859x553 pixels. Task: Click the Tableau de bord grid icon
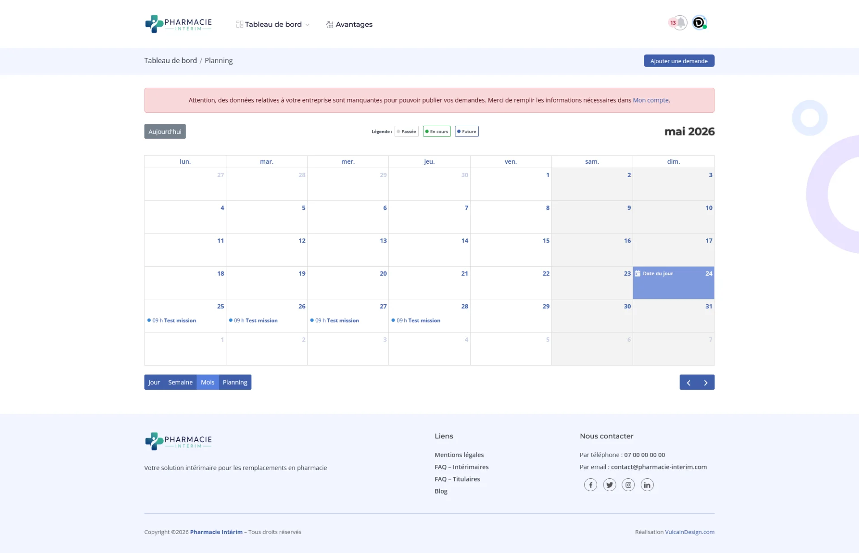pyautogui.click(x=239, y=24)
